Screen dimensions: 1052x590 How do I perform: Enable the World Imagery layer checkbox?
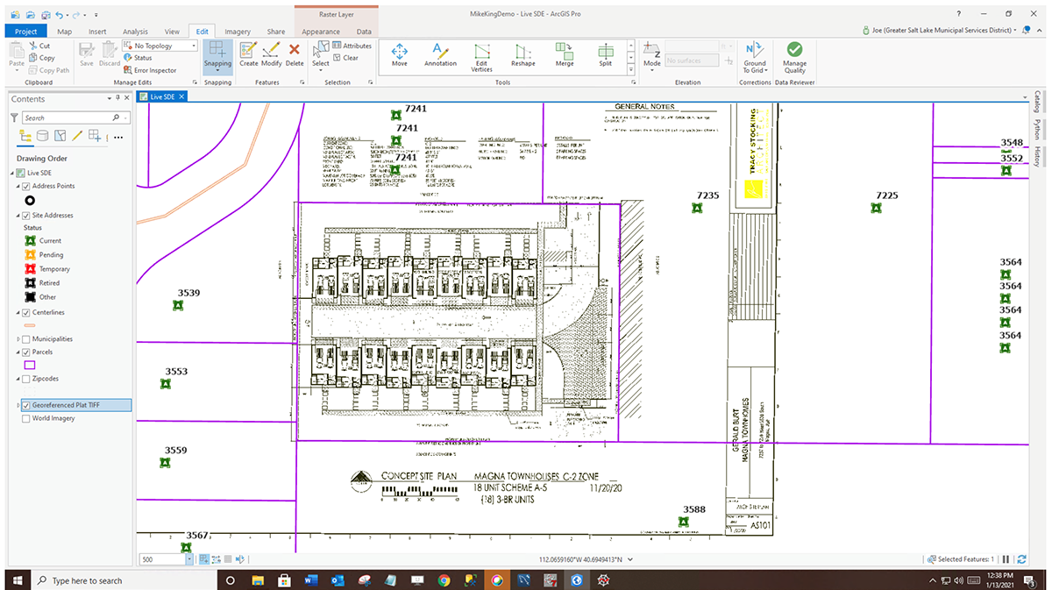coord(25,419)
